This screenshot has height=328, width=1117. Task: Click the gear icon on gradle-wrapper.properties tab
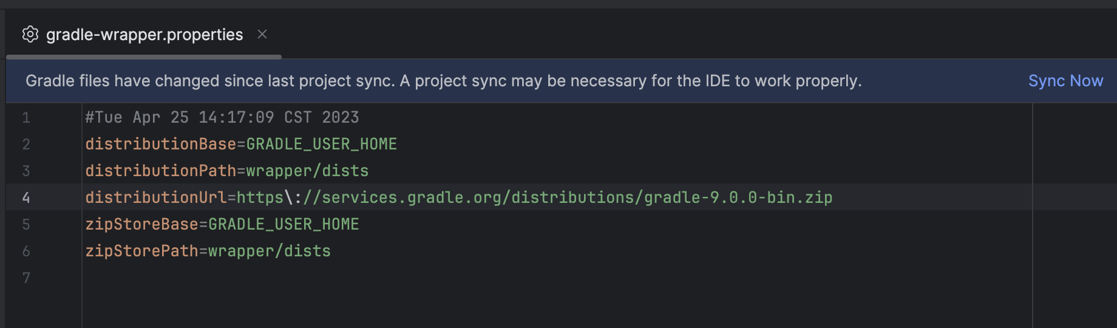(30, 35)
